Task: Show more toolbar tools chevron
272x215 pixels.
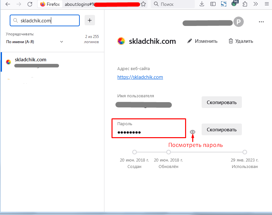Action: [x=255, y=4]
